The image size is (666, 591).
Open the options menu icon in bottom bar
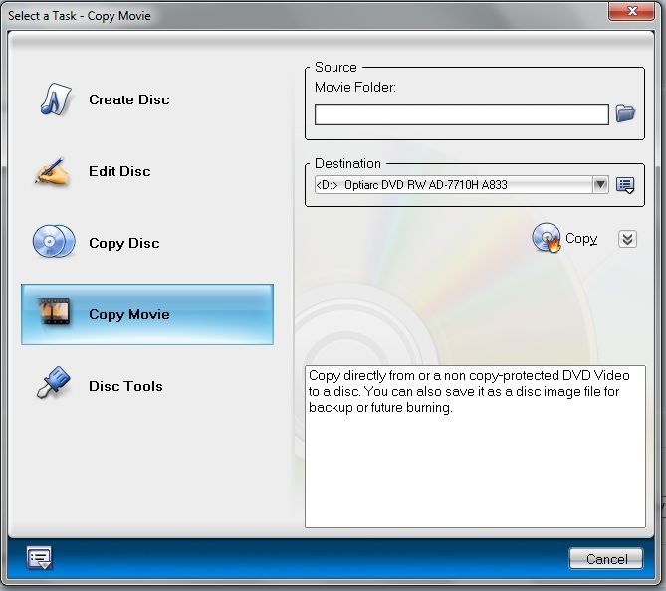(x=39, y=558)
